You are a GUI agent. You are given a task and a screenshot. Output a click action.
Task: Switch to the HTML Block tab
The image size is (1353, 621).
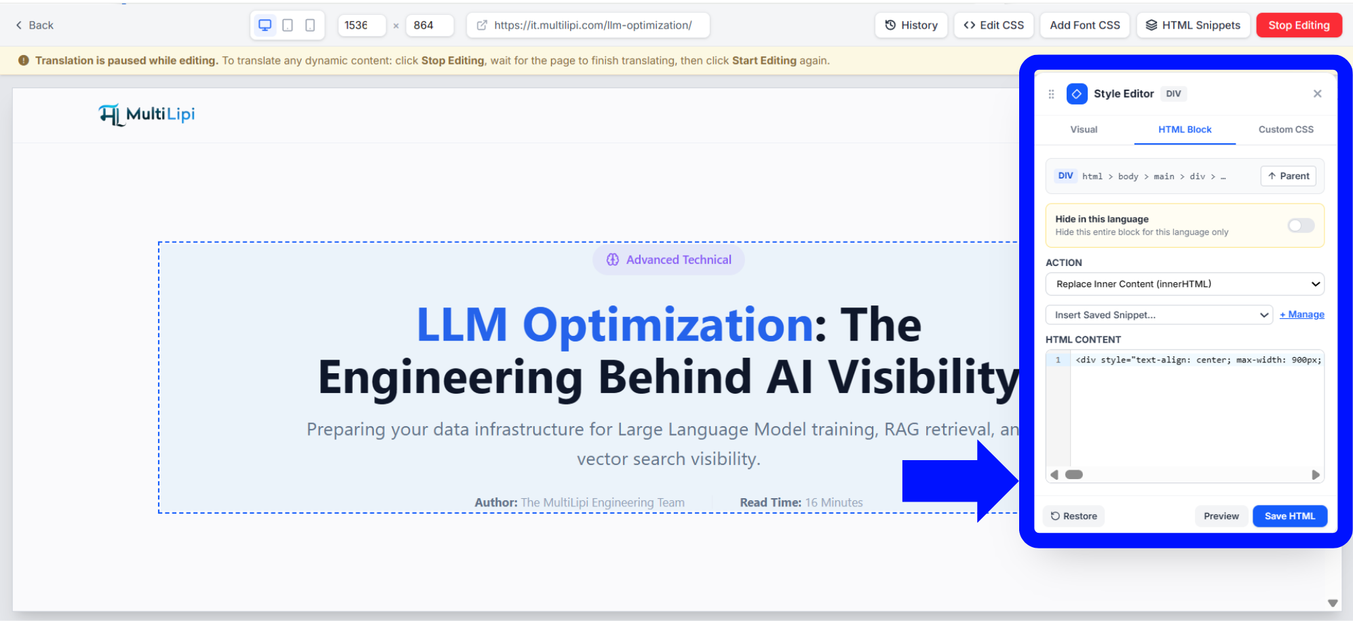(1185, 130)
